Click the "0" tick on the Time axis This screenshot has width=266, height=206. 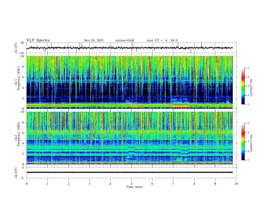tap(27, 184)
